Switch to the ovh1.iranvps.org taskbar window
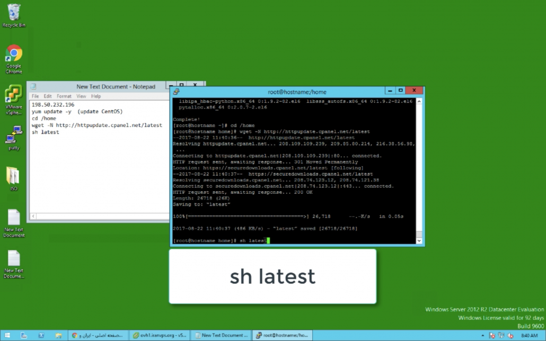This screenshot has width=546, height=341. point(159,335)
